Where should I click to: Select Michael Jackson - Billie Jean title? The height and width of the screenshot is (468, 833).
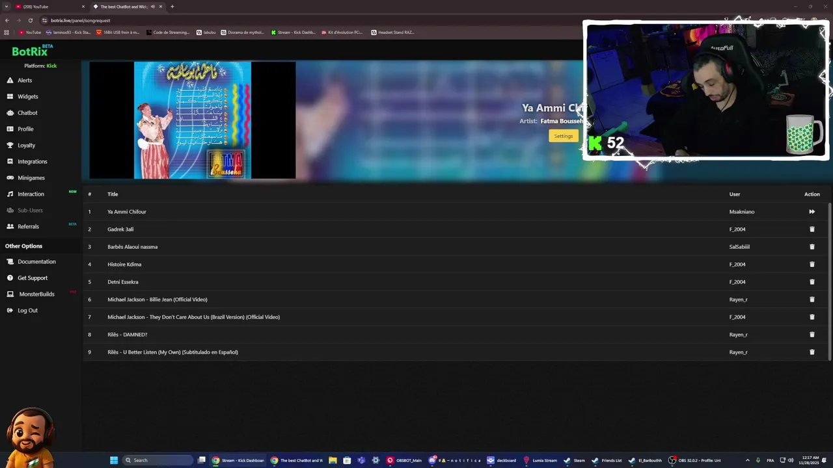(157, 300)
